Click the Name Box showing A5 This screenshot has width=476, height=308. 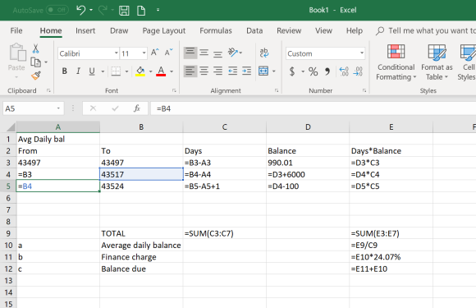click(x=34, y=108)
